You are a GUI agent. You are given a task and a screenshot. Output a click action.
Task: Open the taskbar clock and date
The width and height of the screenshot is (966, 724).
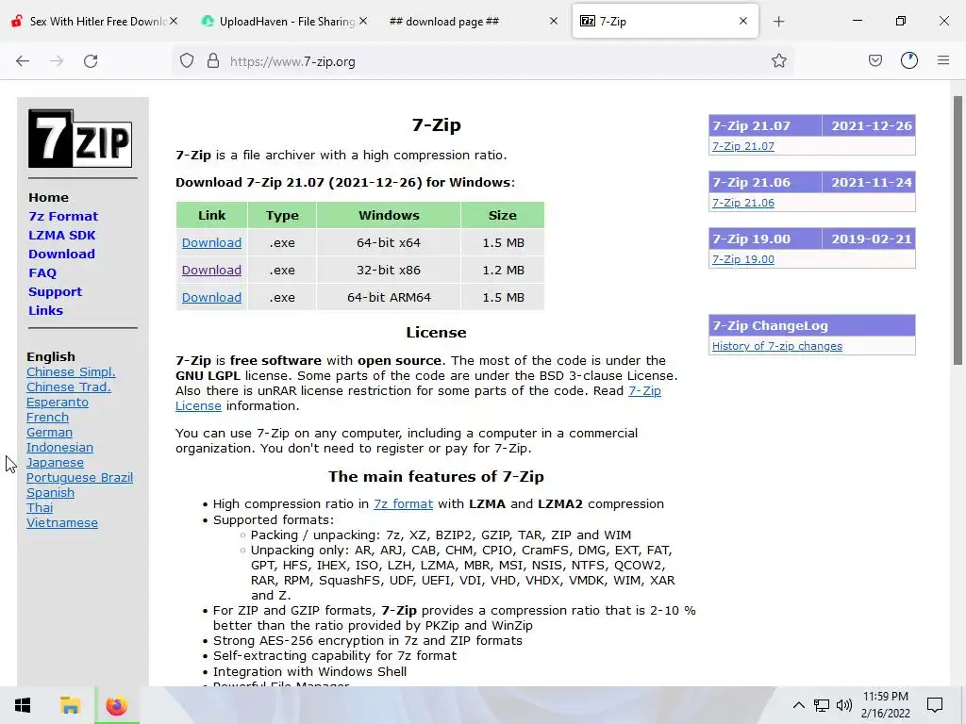pyautogui.click(x=885, y=705)
